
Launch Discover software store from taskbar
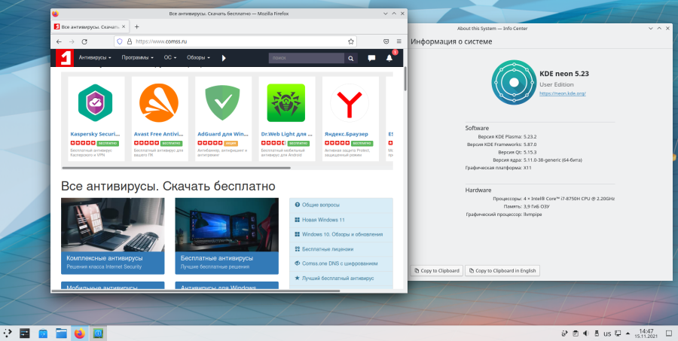[x=43, y=333]
